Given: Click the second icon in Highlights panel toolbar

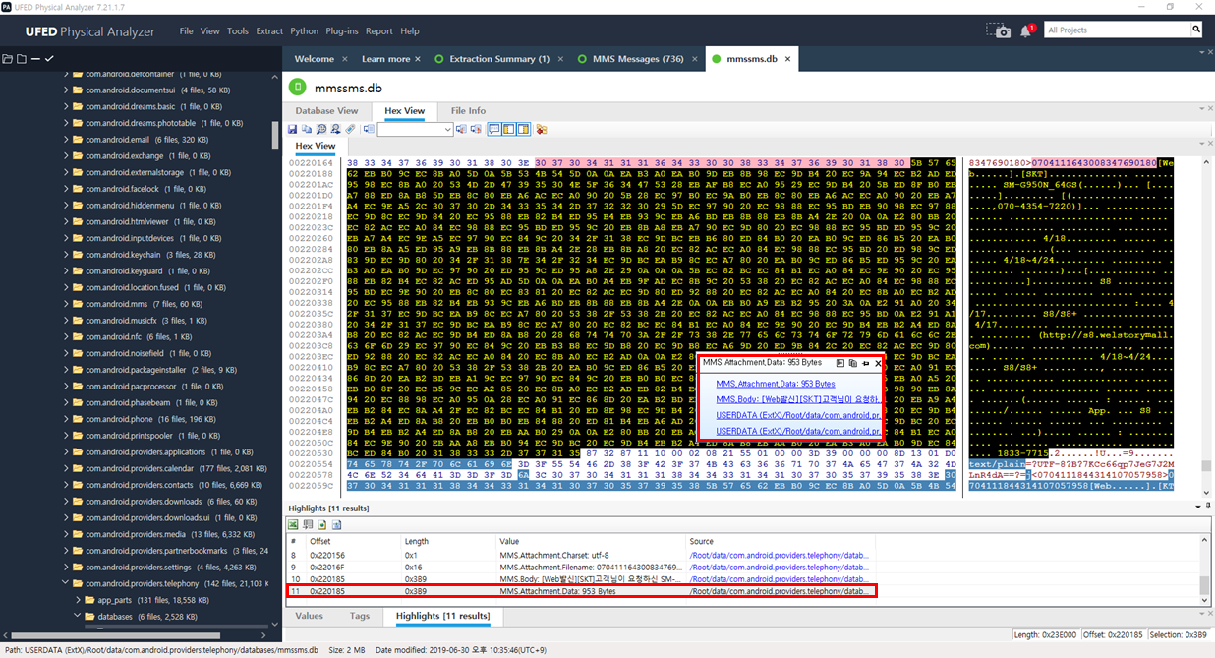Looking at the screenshot, I should click(x=308, y=524).
